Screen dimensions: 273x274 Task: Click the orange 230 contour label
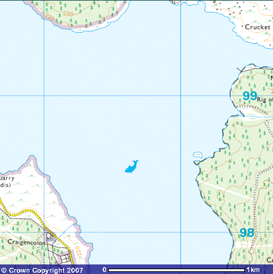coord(68,14)
